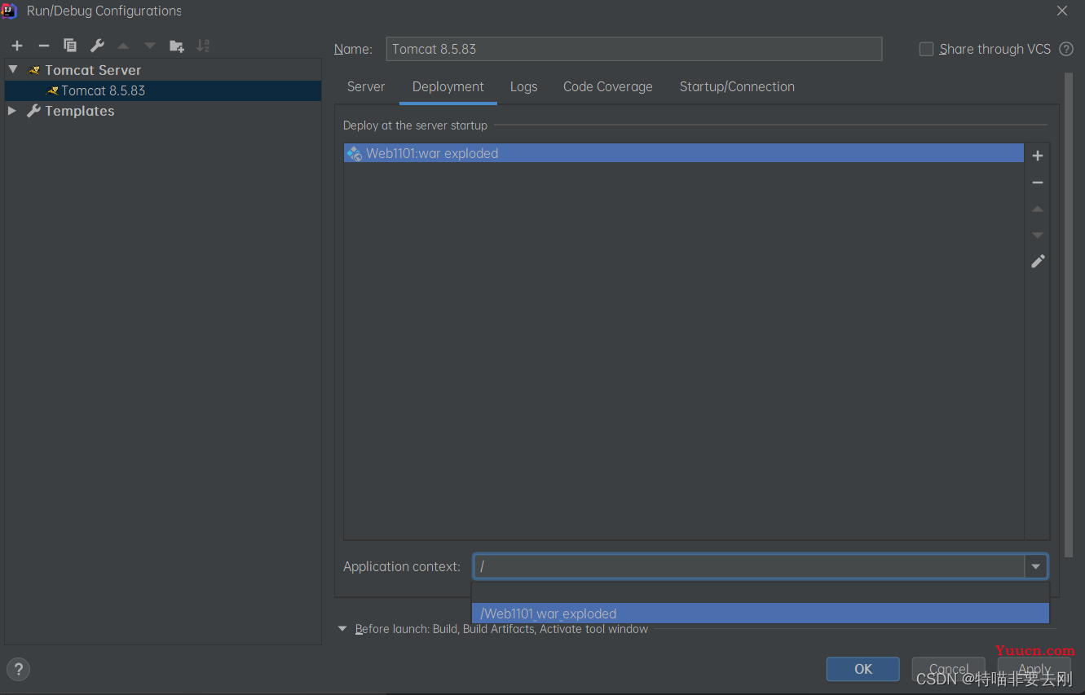The width and height of the screenshot is (1085, 695).
Task: Switch to the Server tab
Action: tap(366, 86)
